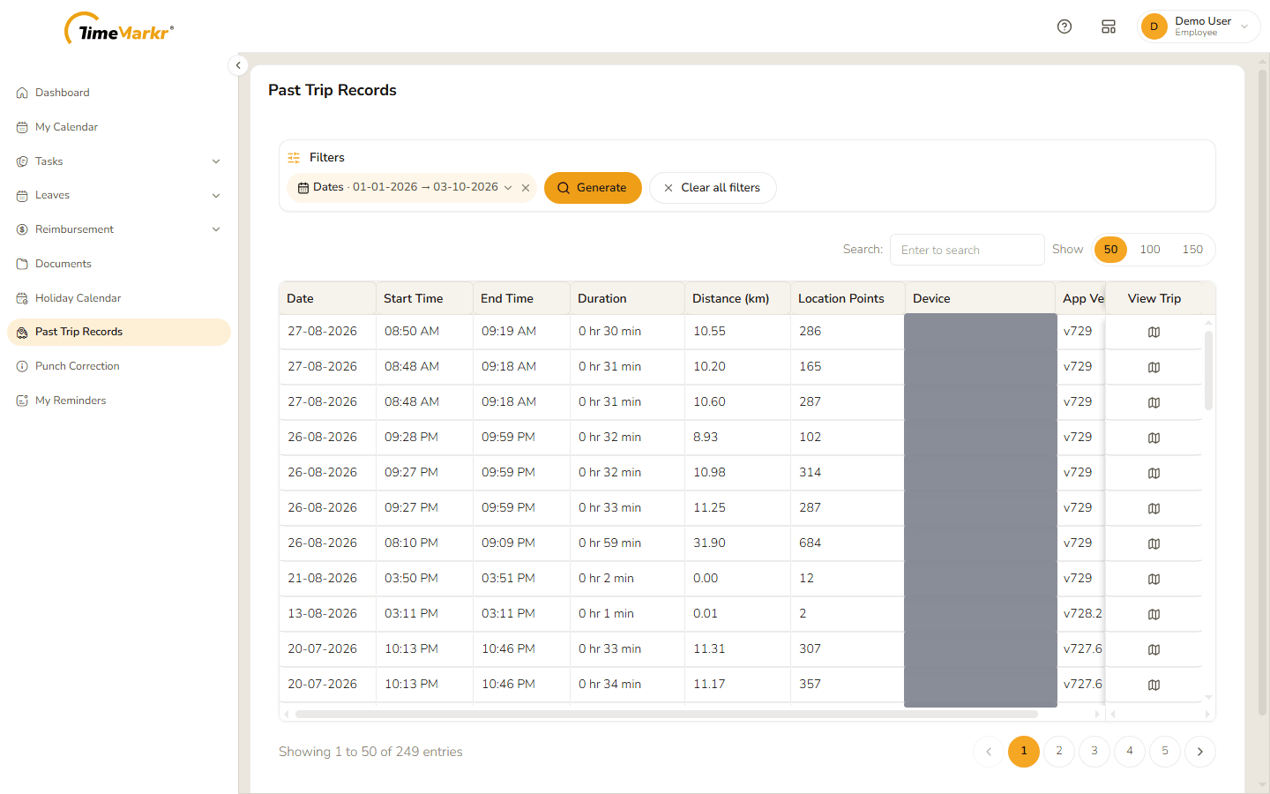The image size is (1270, 794).
Task: Go to Punch Correction page
Action: pyautogui.click(x=118, y=366)
